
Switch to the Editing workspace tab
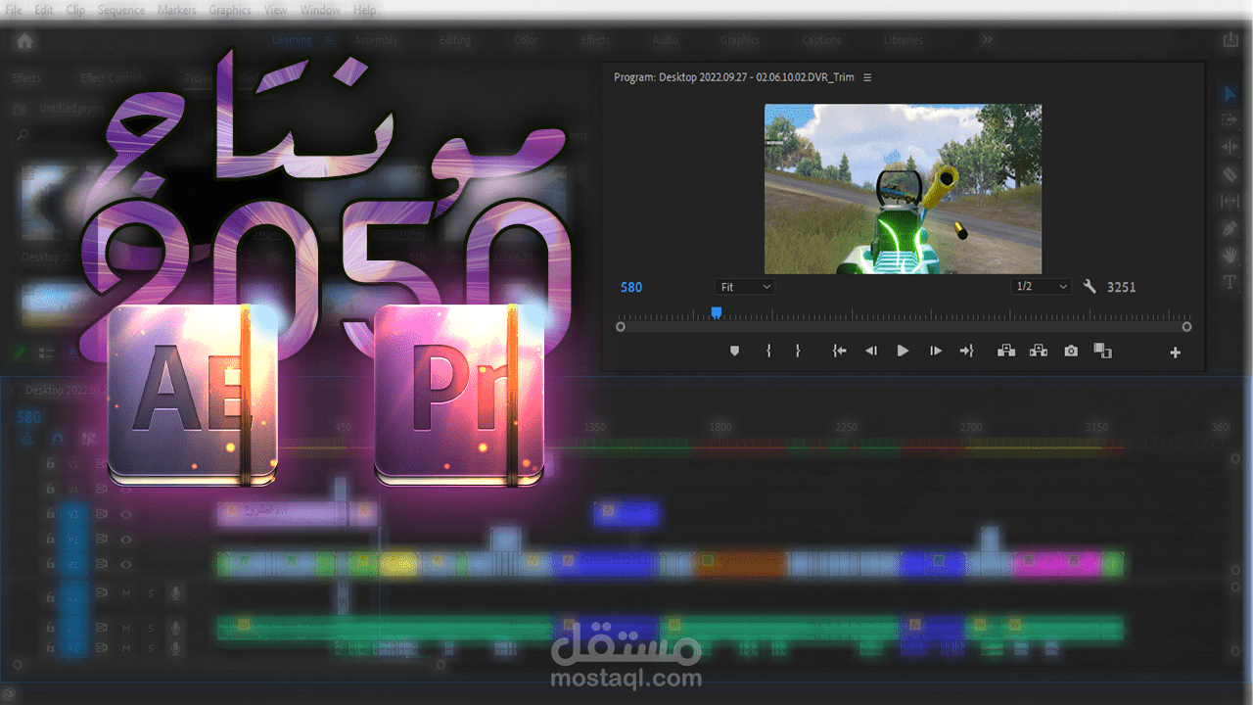point(455,40)
